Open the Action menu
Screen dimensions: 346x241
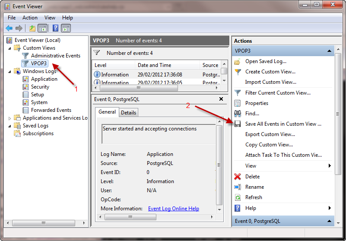click(x=30, y=18)
